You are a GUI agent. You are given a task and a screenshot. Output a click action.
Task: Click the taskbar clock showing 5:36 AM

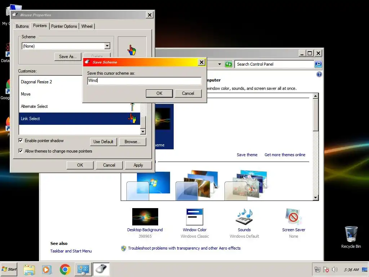pyautogui.click(x=351, y=270)
